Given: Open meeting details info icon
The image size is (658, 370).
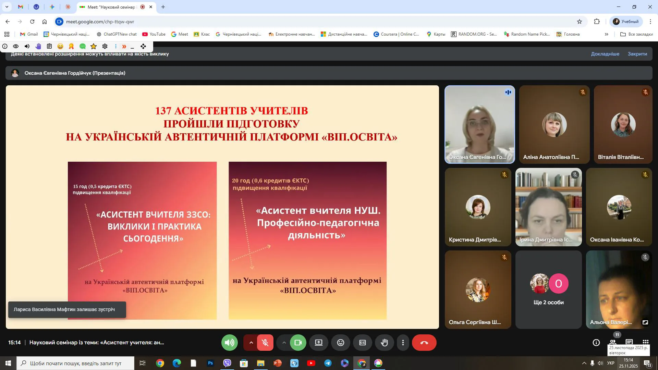Looking at the screenshot, I should click(x=596, y=343).
